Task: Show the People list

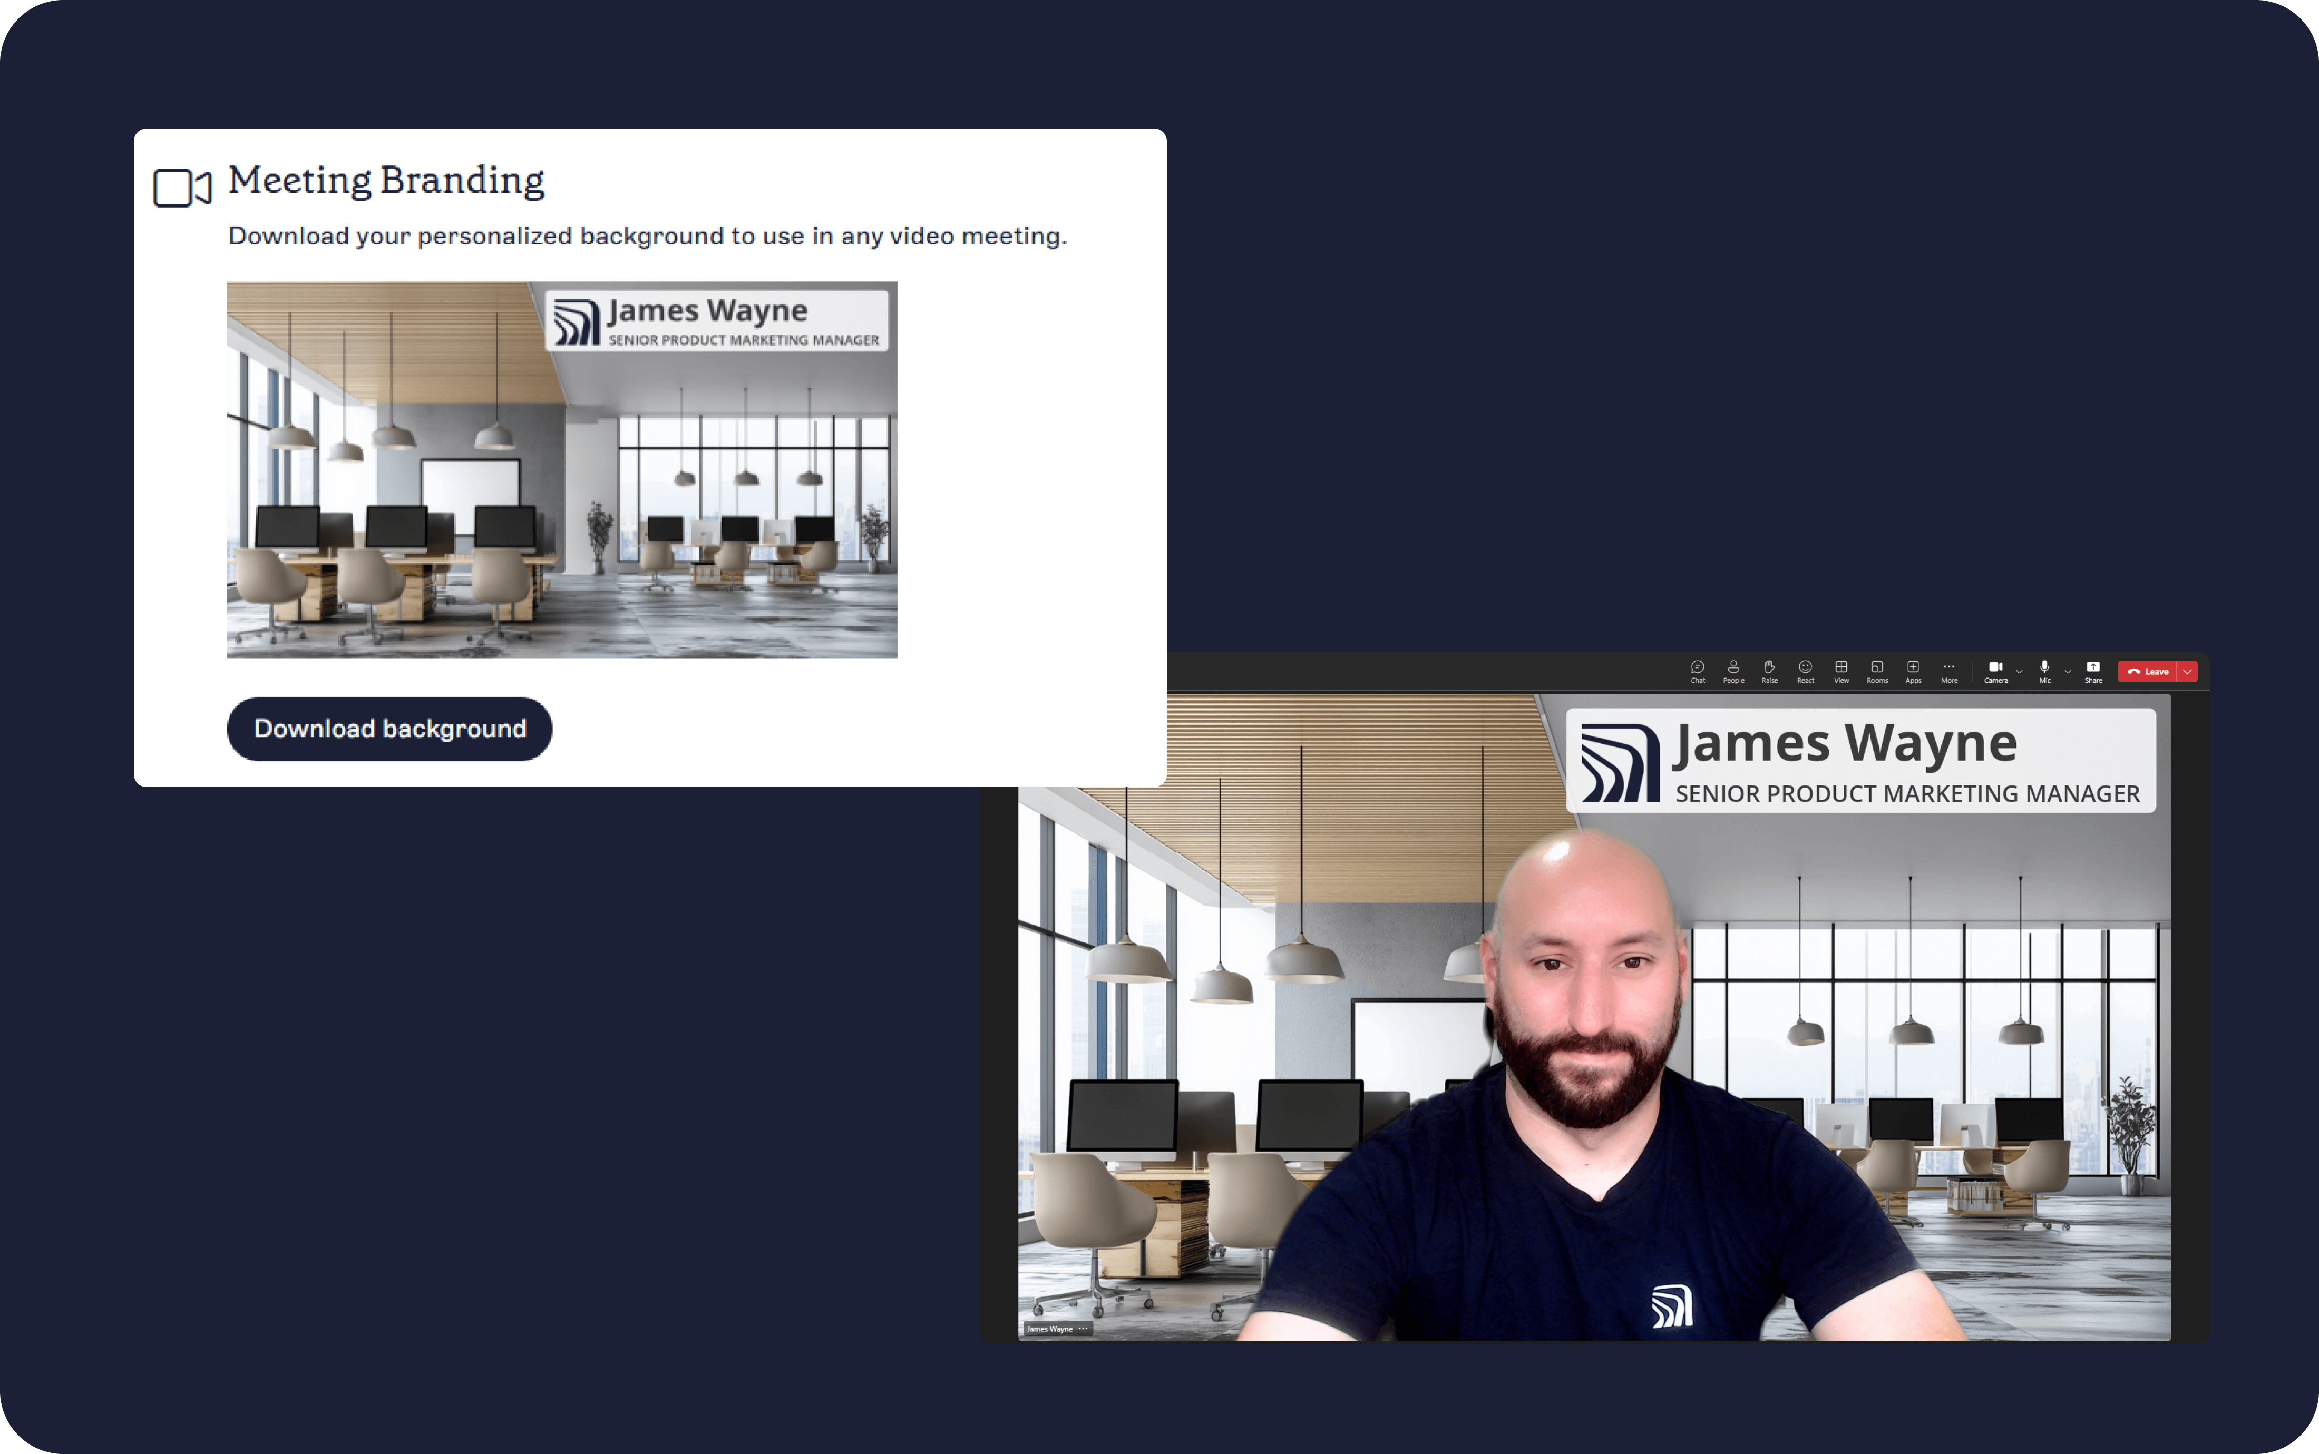Action: (x=1734, y=669)
